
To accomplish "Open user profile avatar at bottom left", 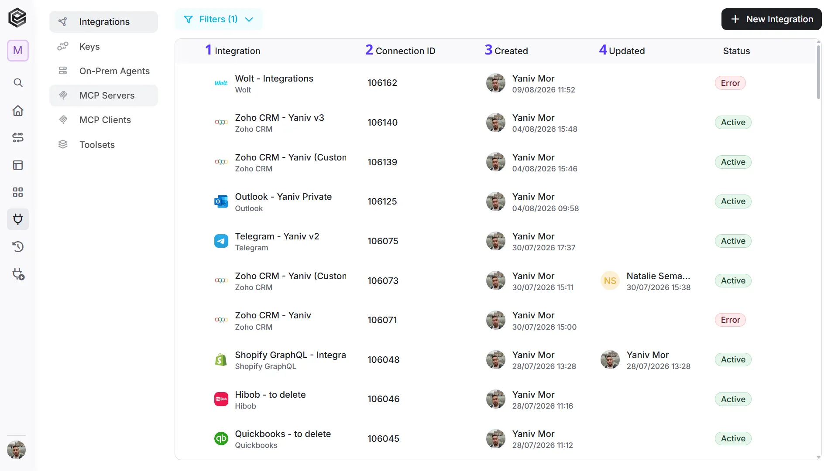I will 17,450.
